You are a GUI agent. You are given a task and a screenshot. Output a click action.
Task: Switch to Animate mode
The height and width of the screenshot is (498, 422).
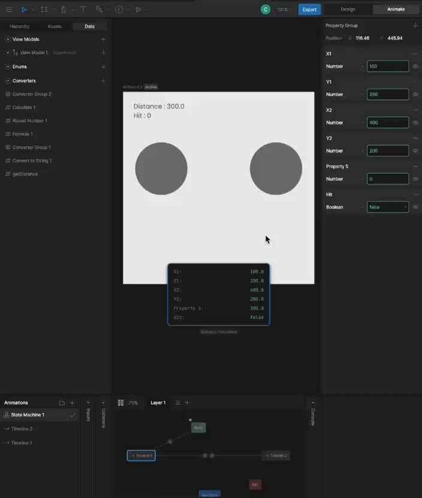pyautogui.click(x=396, y=9)
